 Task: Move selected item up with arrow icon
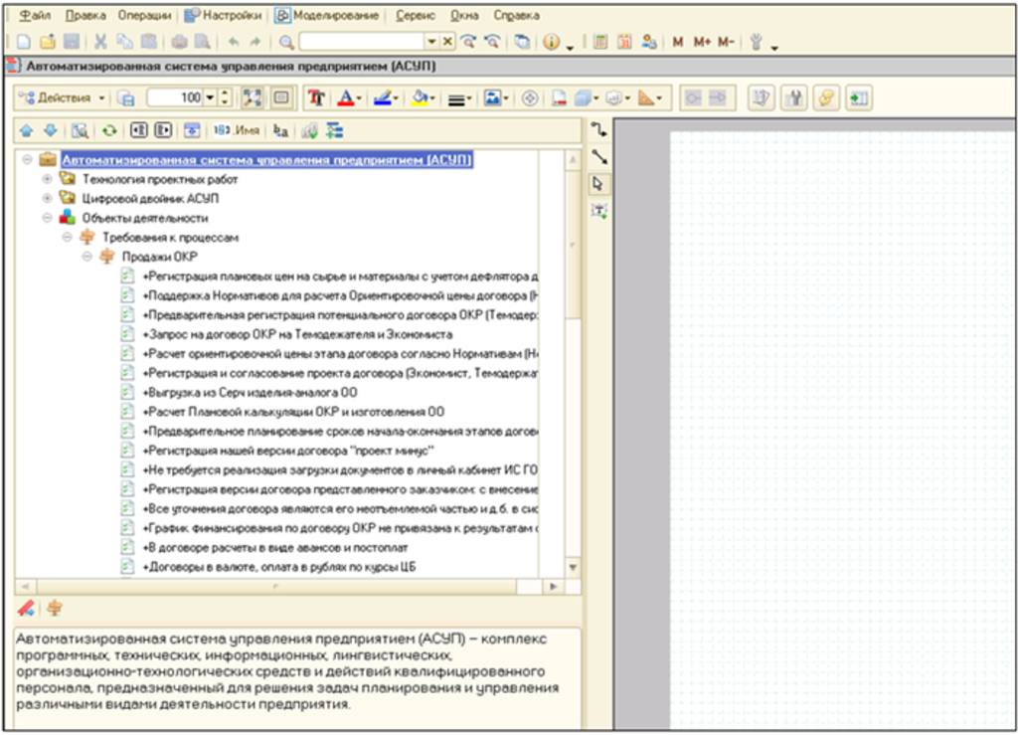coord(26,130)
